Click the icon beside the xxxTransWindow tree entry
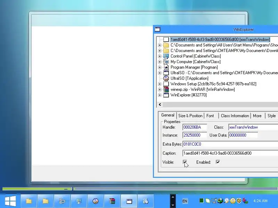Viewport: 278px width, 208px height. point(166,40)
